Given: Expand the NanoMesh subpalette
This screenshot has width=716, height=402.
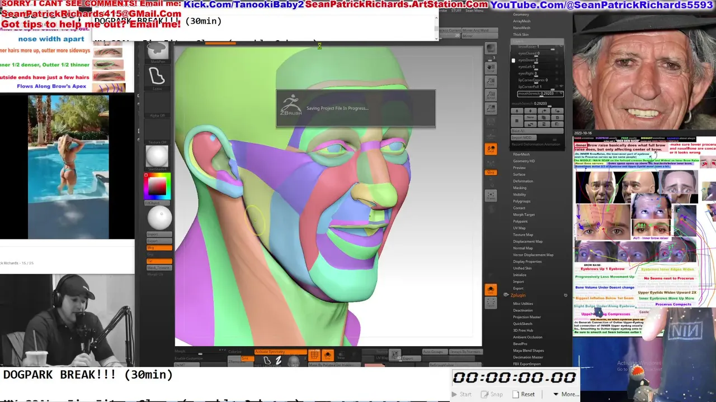Looking at the screenshot, I should coord(522,28).
